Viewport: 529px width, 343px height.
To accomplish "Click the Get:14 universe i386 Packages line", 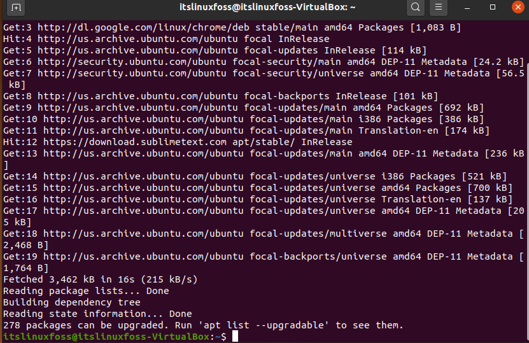I will tap(255, 177).
